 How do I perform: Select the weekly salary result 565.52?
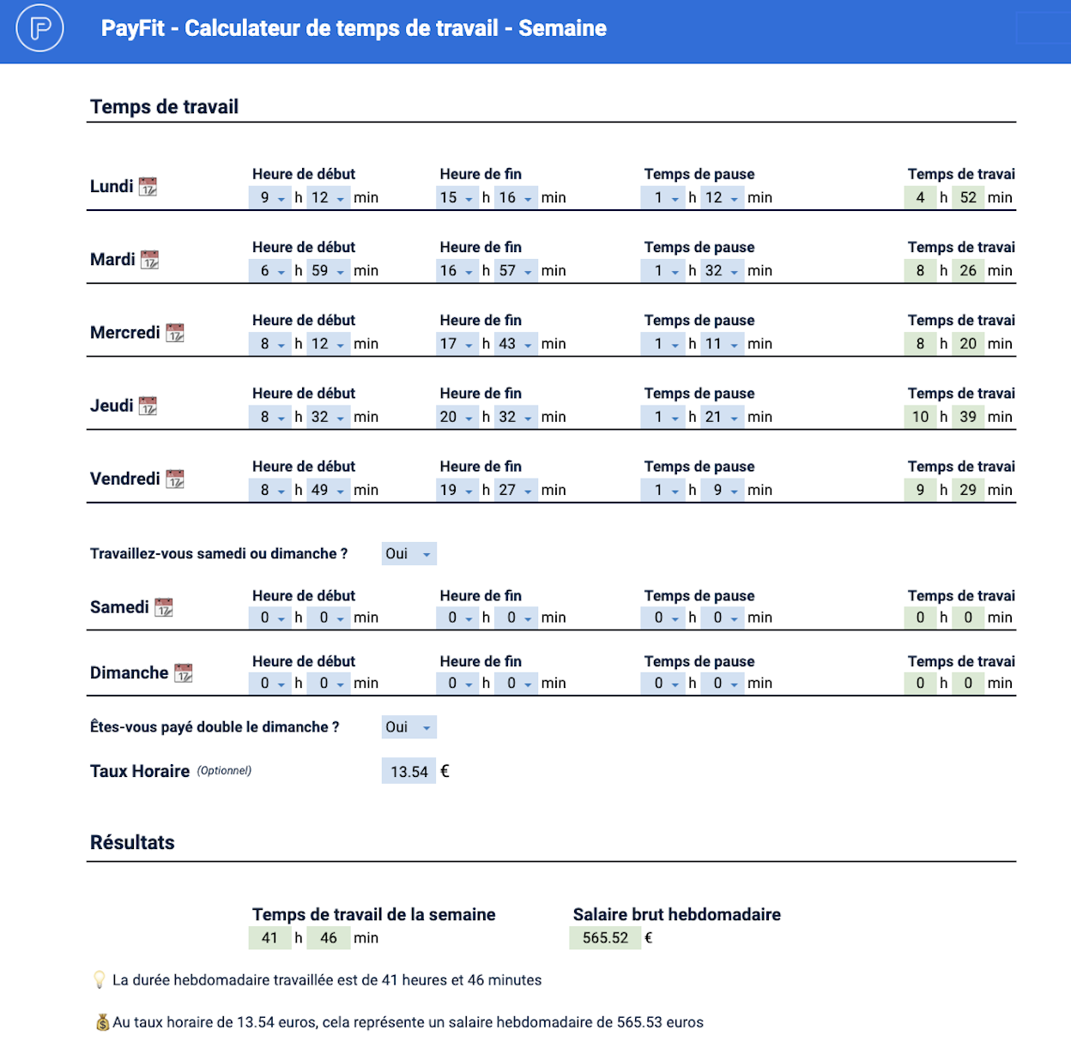click(x=605, y=938)
